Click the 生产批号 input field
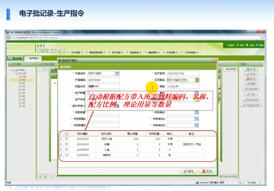274x191 pixels. point(183,74)
